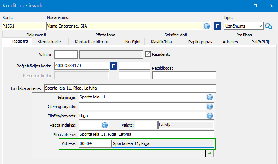
Task: Go to the Adreses tab
Action: 230,42
